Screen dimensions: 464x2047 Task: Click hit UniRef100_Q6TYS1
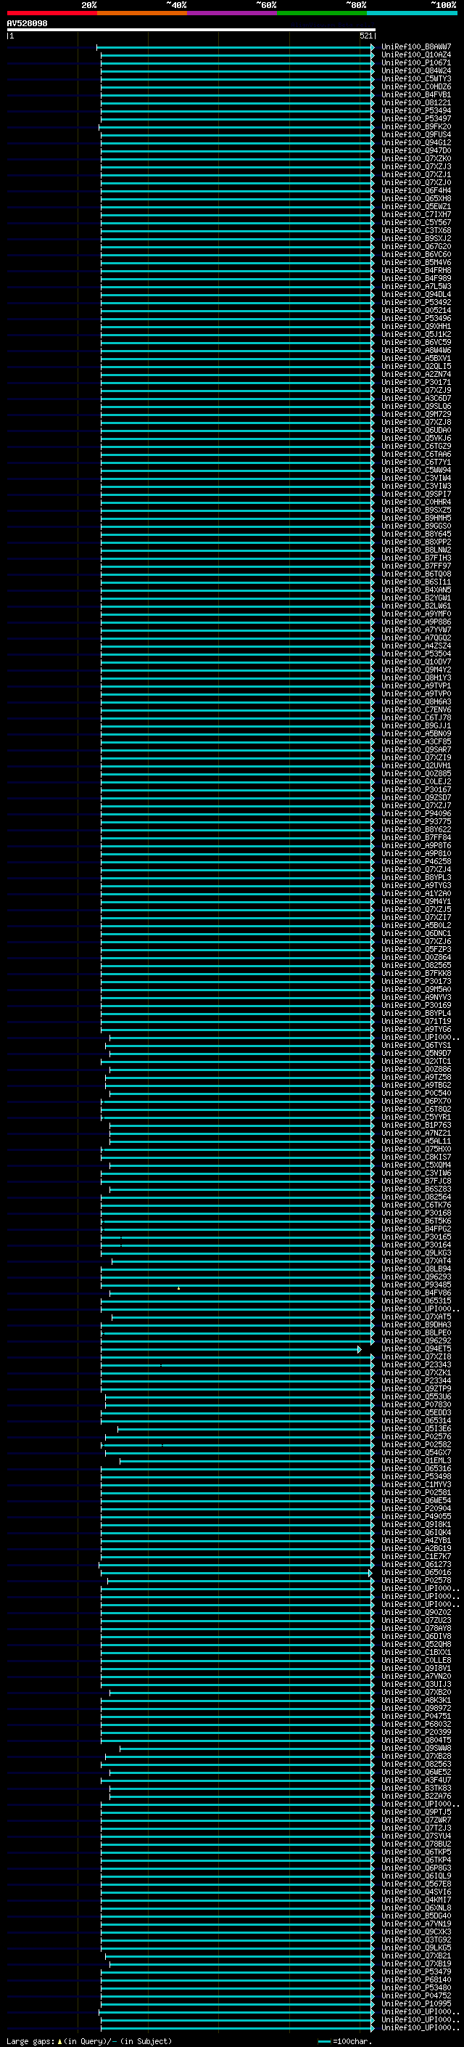point(415,1045)
